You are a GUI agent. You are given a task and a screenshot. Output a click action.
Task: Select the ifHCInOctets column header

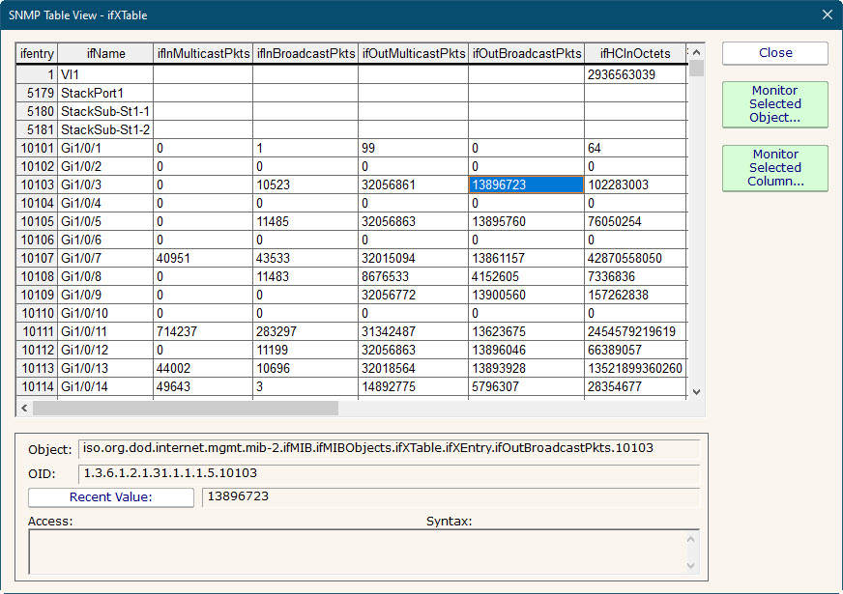(635, 53)
